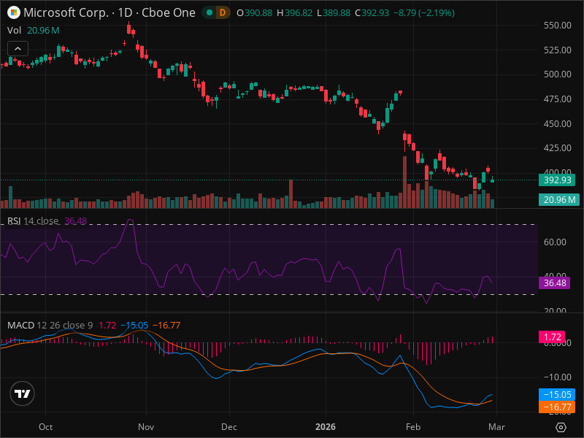584x438 pixels.
Task: Click the volume tag 20.96 M
Action: 559,199
